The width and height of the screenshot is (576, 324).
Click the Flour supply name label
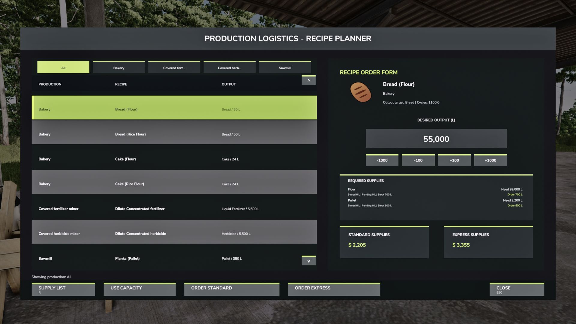pos(351,189)
